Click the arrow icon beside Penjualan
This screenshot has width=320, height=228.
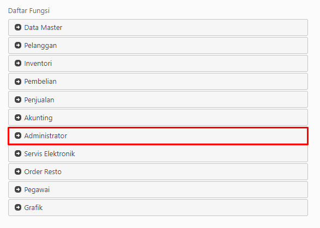pyautogui.click(x=18, y=100)
